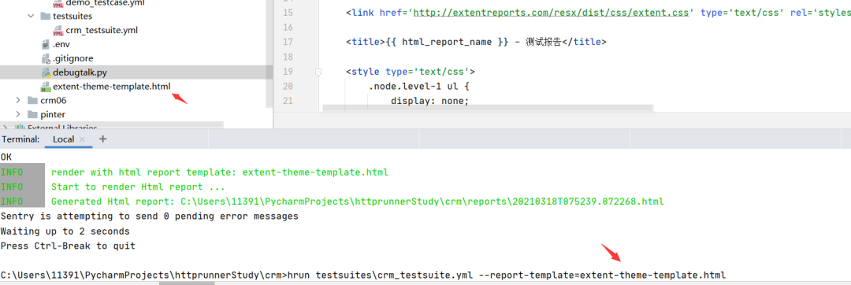This screenshot has width=851, height=285.
Task: Click the Press Ctrl-Break to quit line
Action: 68,246
